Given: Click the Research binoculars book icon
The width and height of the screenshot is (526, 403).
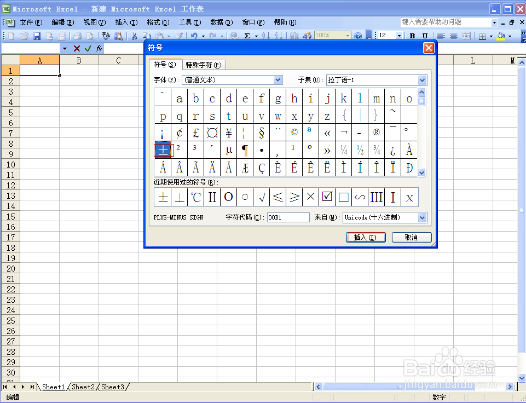Looking at the screenshot, I should coord(118,36).
